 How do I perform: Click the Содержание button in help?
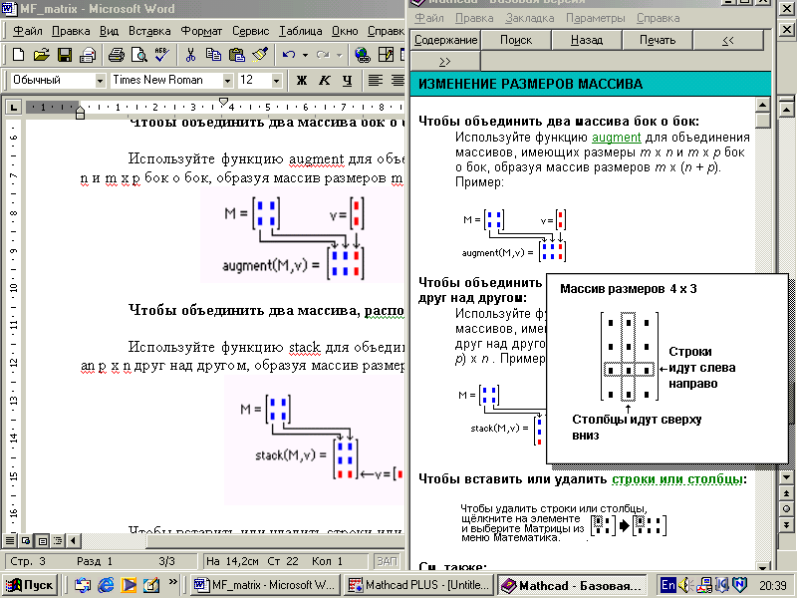coord(445,40)
